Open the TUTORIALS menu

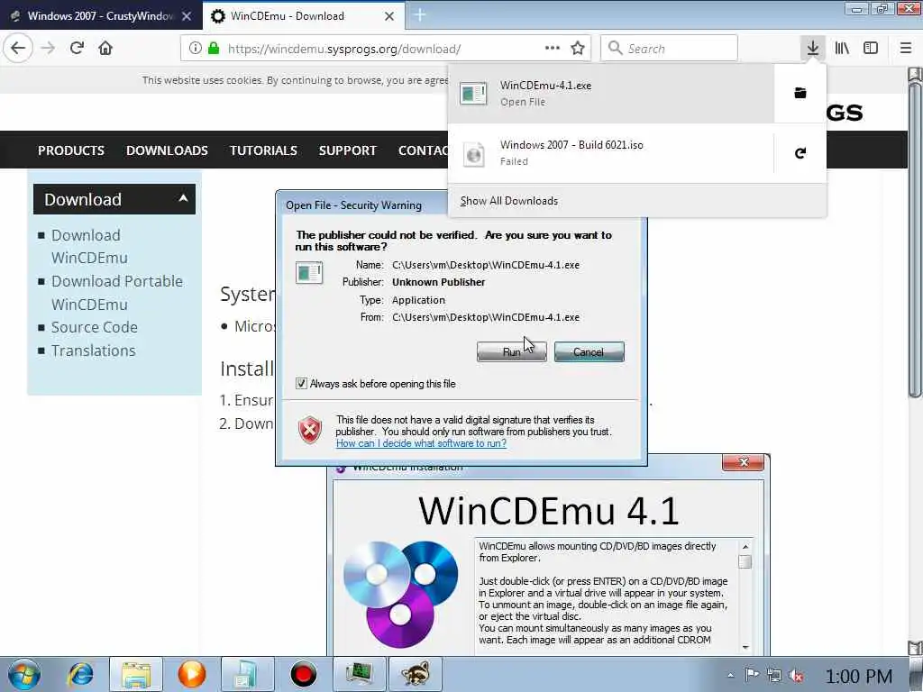(264, 150)
